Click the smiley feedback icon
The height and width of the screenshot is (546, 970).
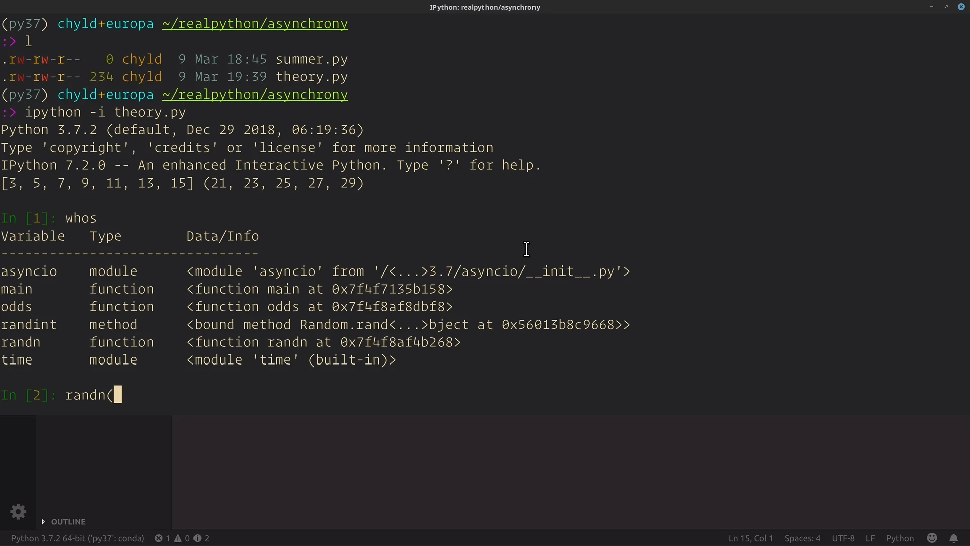click(932, 538)
